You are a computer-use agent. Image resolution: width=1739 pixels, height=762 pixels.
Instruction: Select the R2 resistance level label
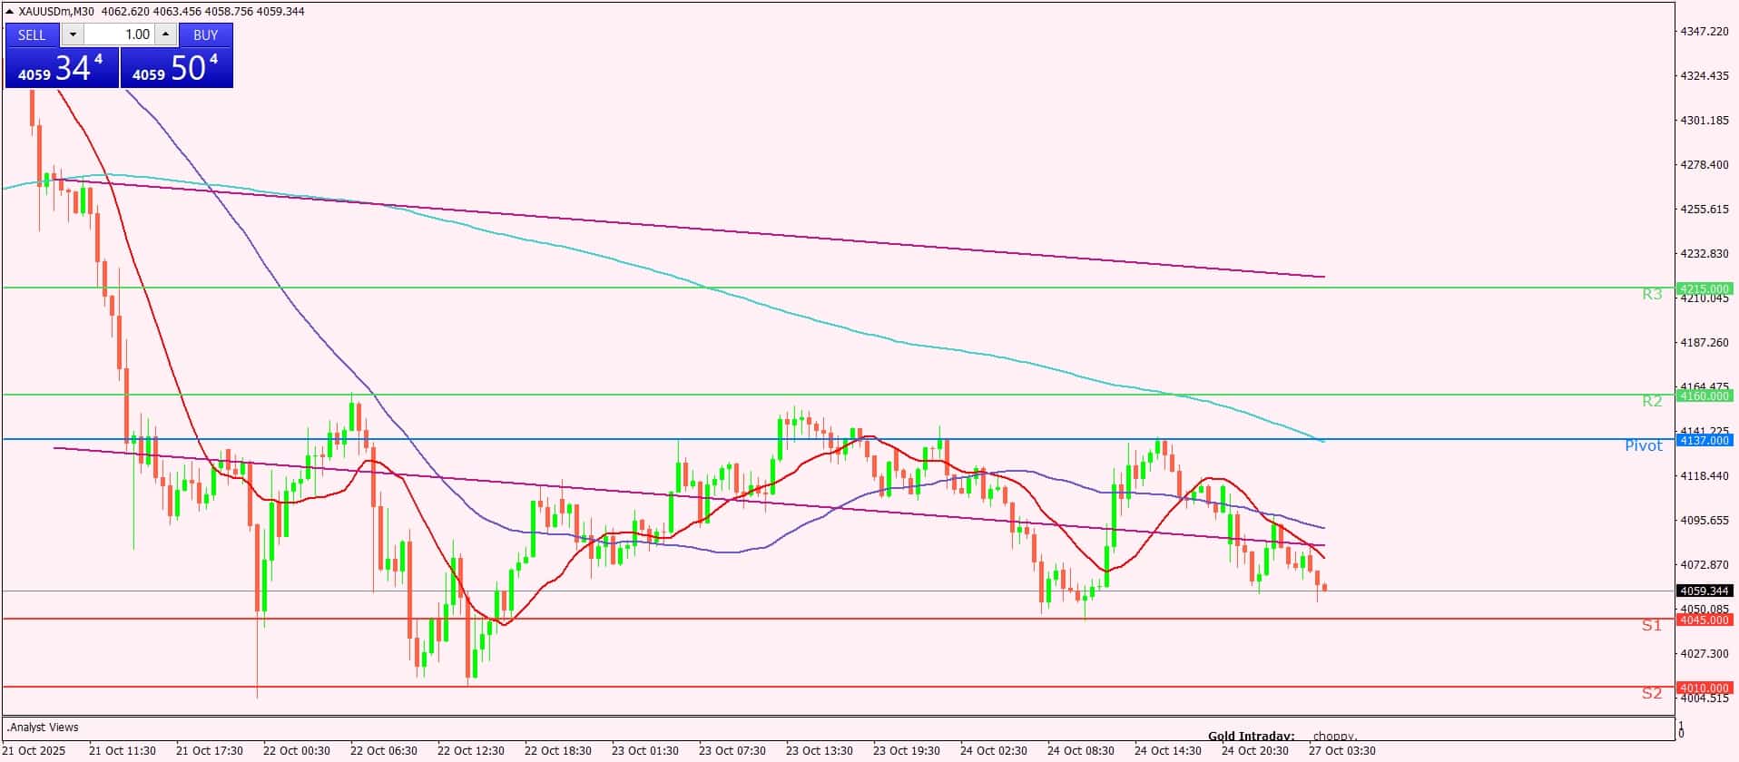click(1651, 401)
